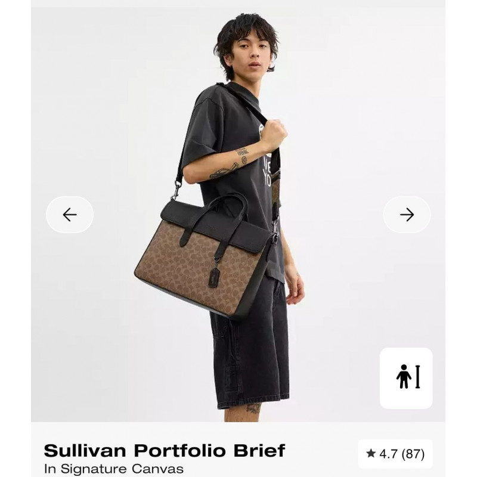Image resolution: width=477 pixels, height=477 pixels.
Task: Click the 4.7 rating score number
Action: click(389, 454)
